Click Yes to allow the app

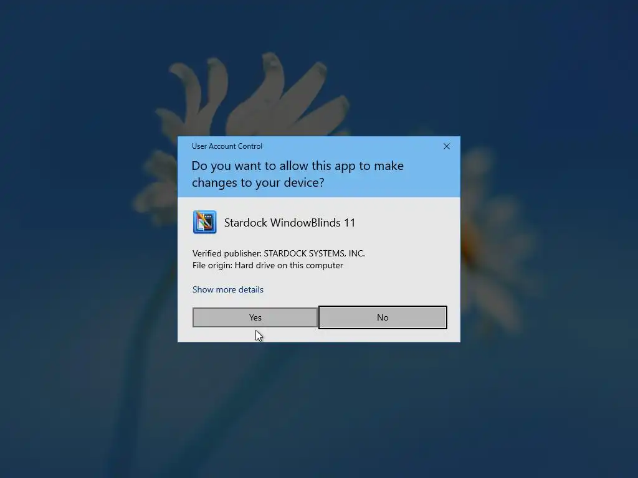[x=255, y=317]
